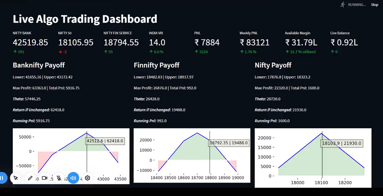383x196 pixels.
Task: Select the pen annotation tool
Action: (30, 178)
